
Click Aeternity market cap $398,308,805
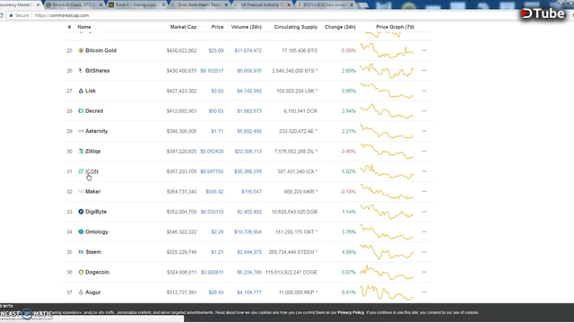point(181,131)
